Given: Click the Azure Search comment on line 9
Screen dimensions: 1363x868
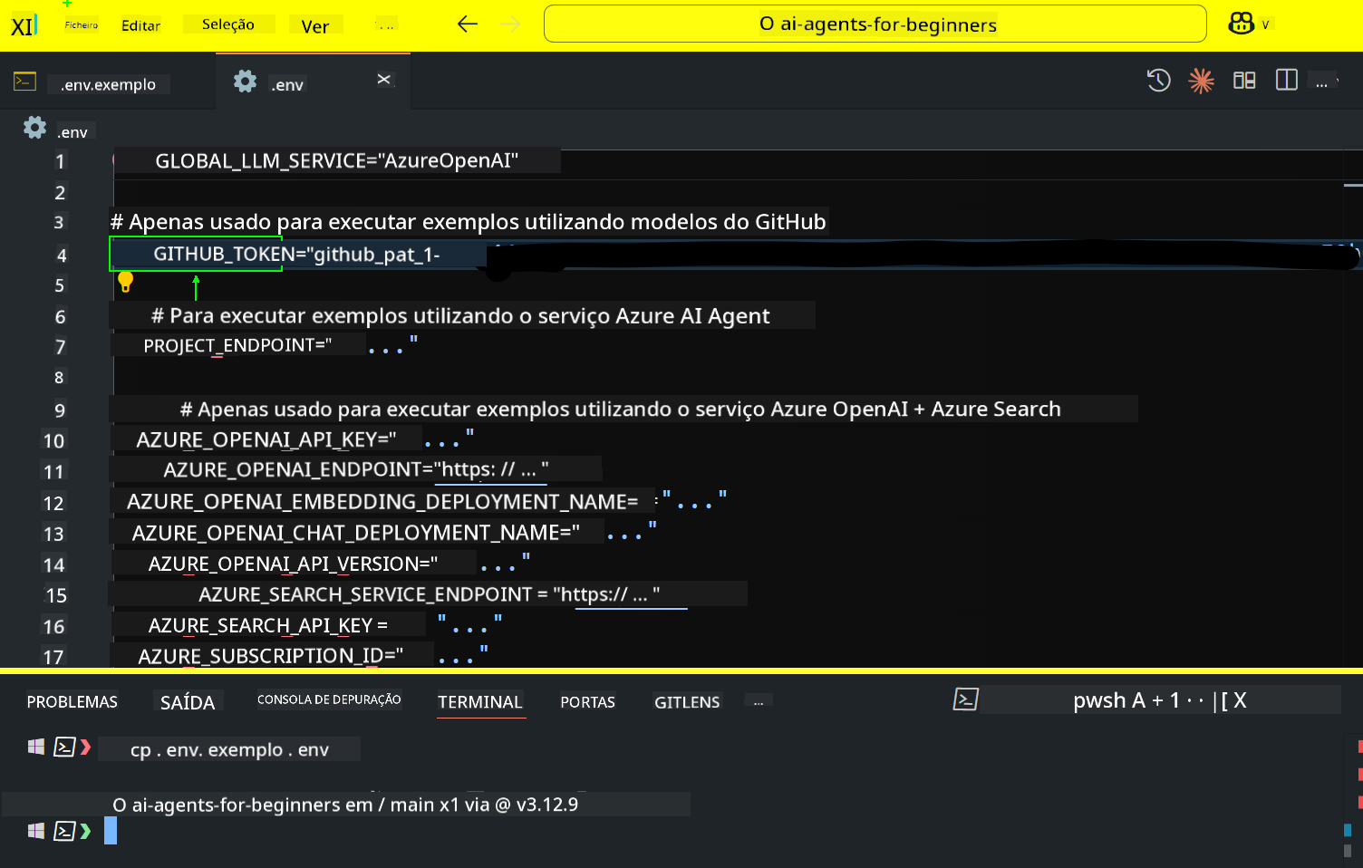Looking at the screenshot, I should click(620, 409).
